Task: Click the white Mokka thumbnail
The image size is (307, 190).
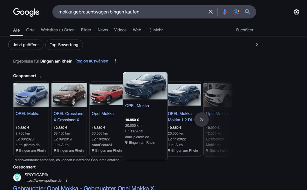Action: point(217,95)
